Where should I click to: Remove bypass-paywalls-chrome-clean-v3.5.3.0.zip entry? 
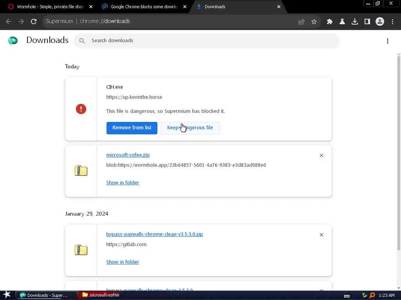pyautogui.click(x=322, y=235)
